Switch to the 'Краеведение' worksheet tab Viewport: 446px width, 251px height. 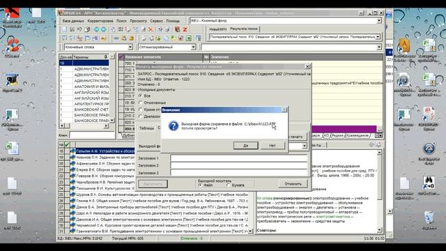click(x=357, y=136)
